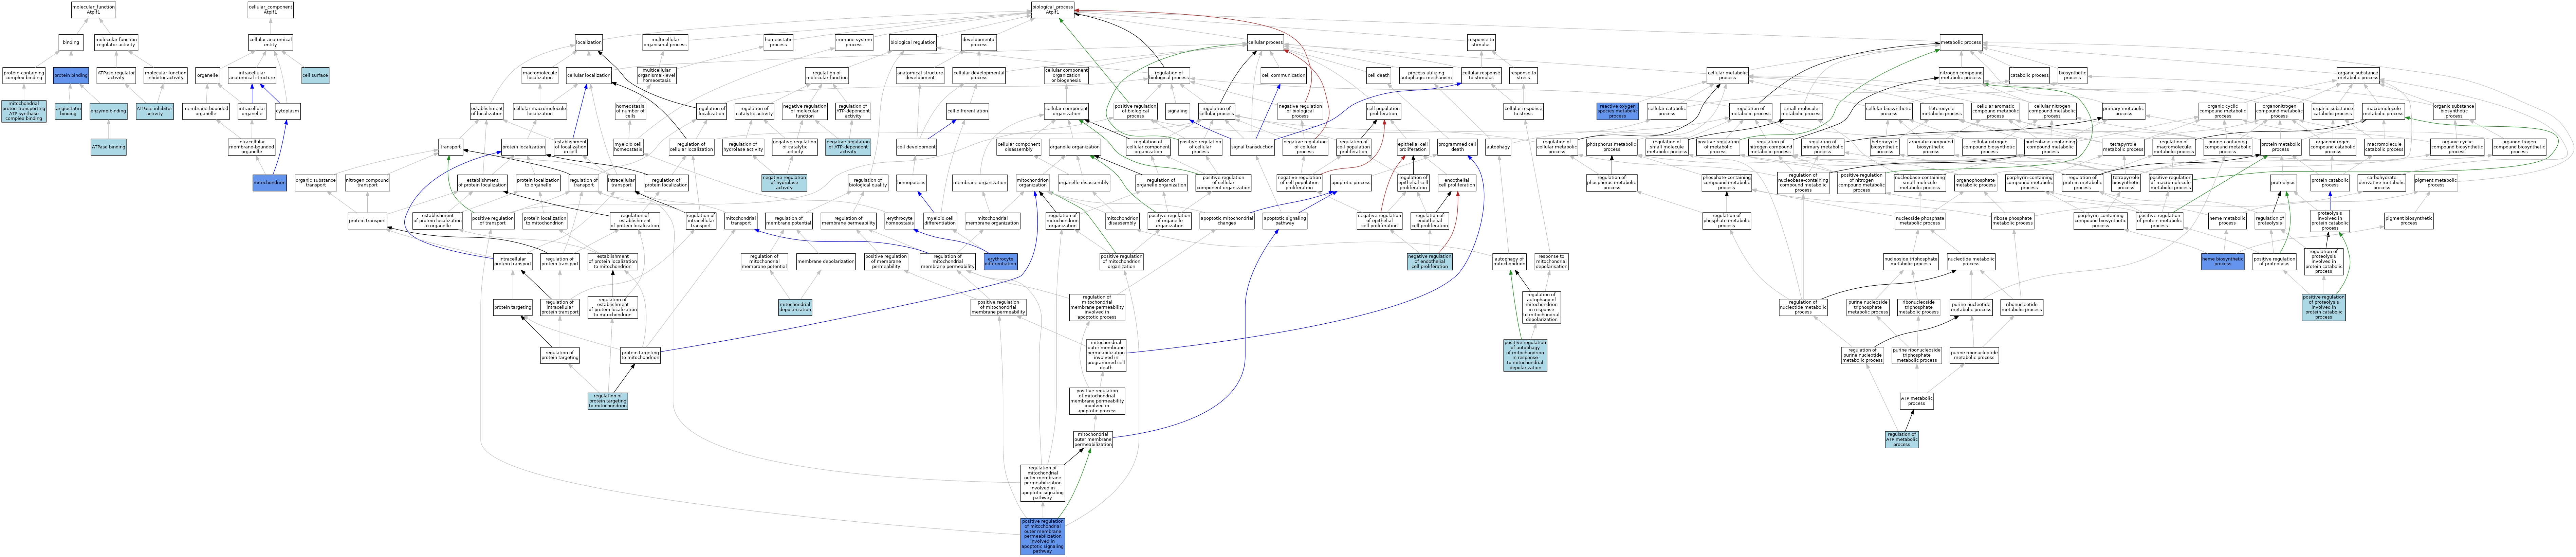This screenshot has width=2576, height=557.
Task: Click the 'angiostatin binding' node
Action: (68, 111)
